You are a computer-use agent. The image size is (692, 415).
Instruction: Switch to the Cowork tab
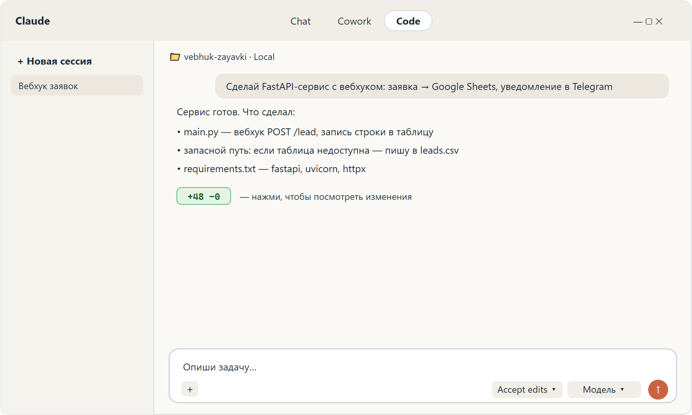(x=354, y=21)
